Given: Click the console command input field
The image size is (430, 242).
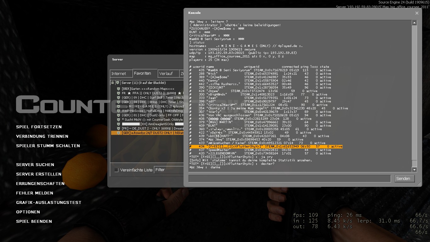Looking at the screenshot, I should (290, 179).
